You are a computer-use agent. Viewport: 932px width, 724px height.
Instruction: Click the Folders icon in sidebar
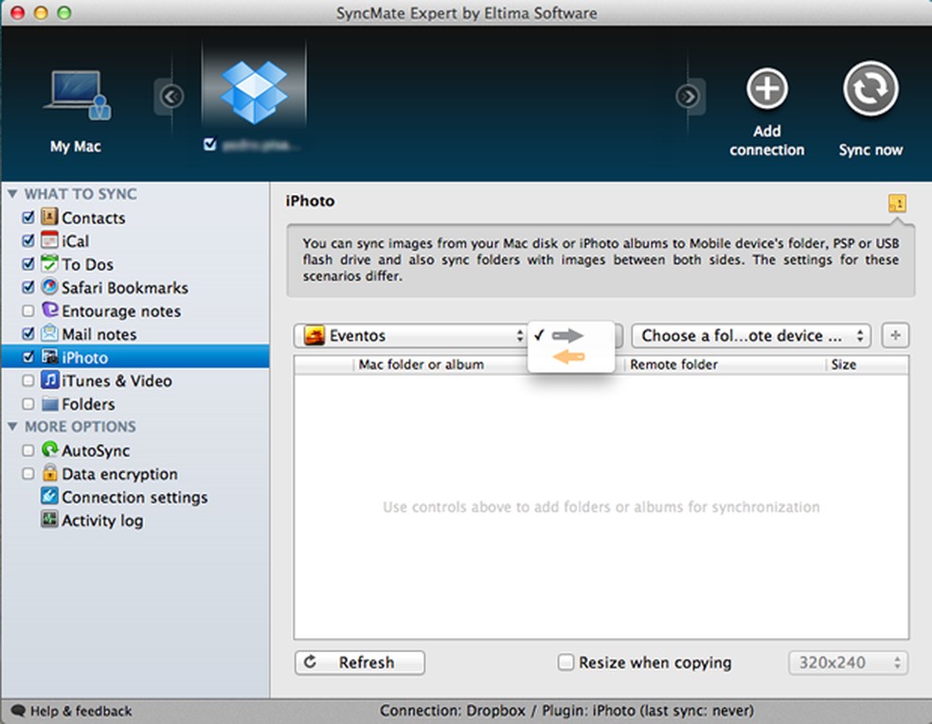[49, 404]
